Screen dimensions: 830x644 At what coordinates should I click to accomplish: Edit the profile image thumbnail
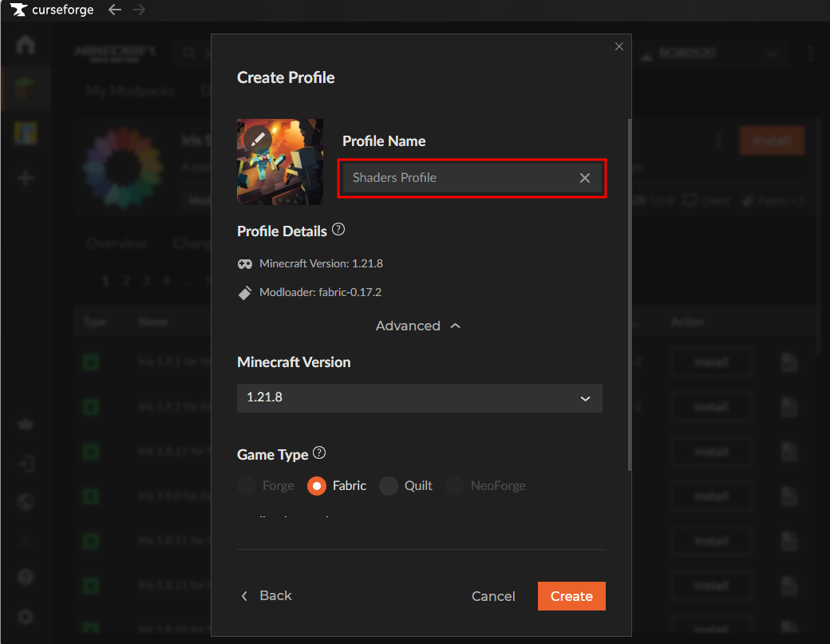pos(280,162)
